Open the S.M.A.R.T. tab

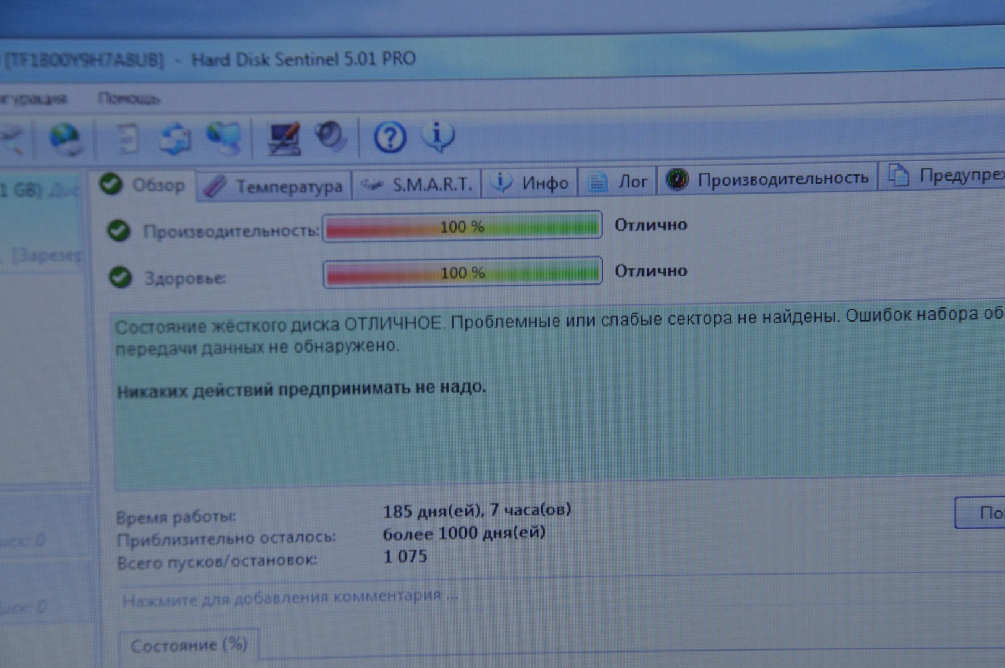click(x=418, y=184)
